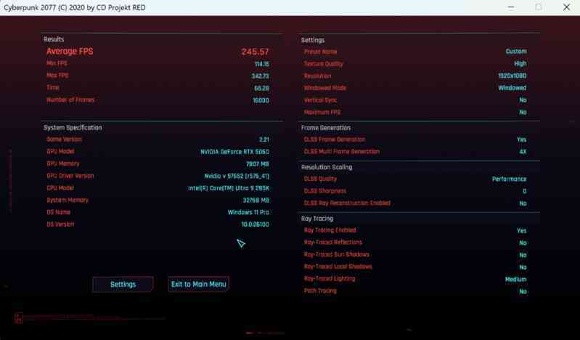
Task: Click the Time value 65.28
Action: (261, 88)
